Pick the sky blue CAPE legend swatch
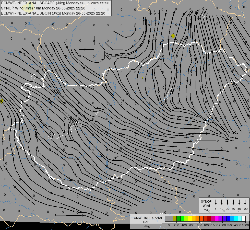This screenshot has height=230, width=250. [232, 218]
